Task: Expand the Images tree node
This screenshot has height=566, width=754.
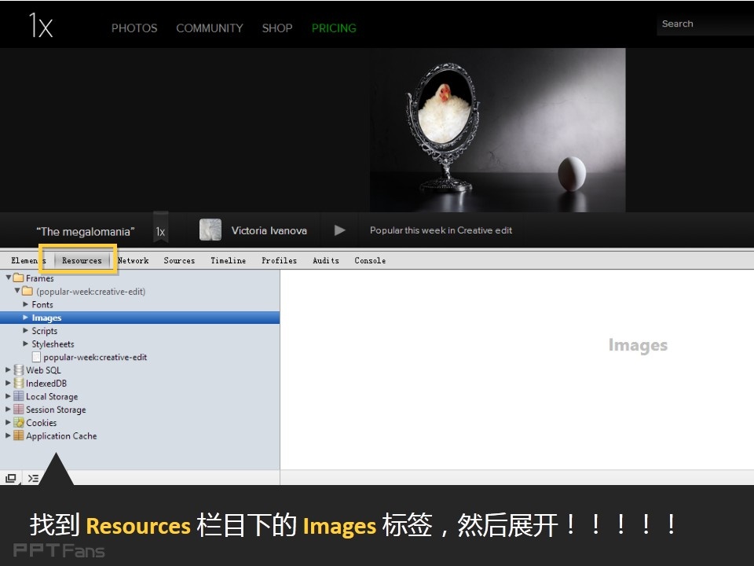Action: coord(26,318)
